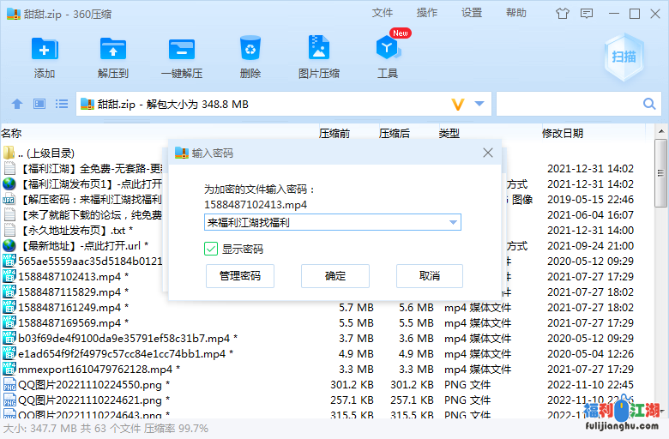Toggle the 显示密码 show password checkbox

[211, 249]
